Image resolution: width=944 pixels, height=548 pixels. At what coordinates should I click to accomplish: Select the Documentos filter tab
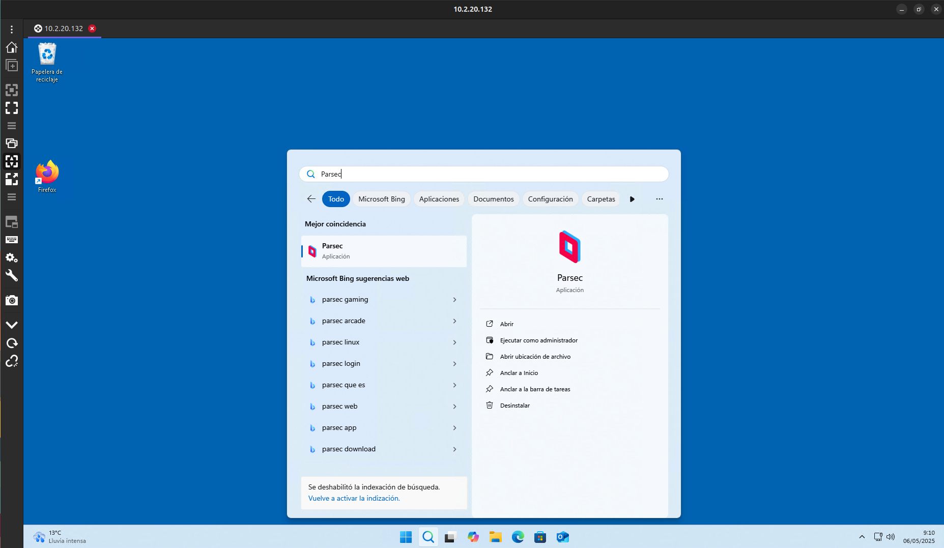(493, 199)
